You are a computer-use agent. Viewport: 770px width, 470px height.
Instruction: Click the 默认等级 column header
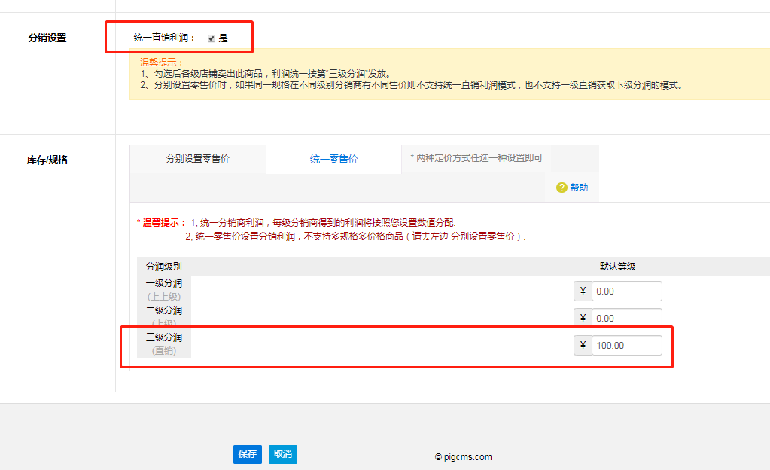coord(618,267)
